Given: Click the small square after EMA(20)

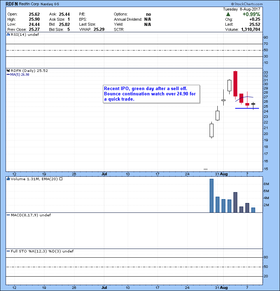Looking at the screenshot, I should [x=61, y=179].
